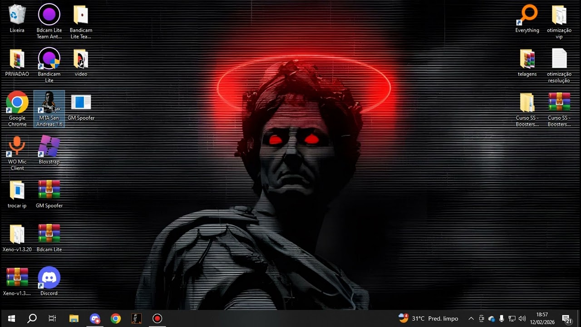The width and height of the screenshot is (581, 327).
Task: Switch to MTA San Andreas taskbar icon
Action: pos(137,318)
